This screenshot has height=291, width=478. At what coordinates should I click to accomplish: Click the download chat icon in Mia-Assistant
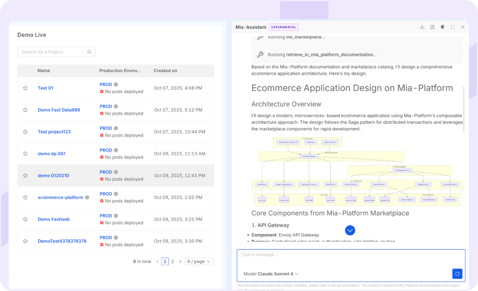[x=422, y=27]
